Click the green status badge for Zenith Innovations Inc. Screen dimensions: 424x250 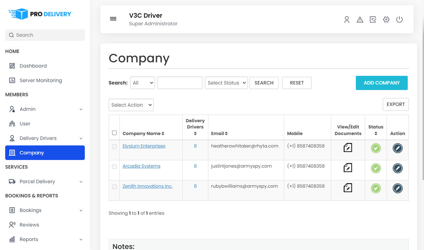pyautogui.click(x=376, y=188)
